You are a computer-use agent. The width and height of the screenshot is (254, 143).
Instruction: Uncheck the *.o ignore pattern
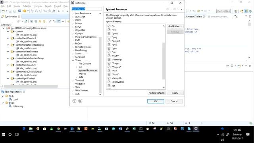[x=109, y=26]
